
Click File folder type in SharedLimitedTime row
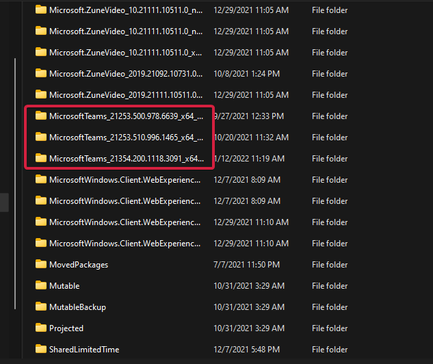coord(330,350)
